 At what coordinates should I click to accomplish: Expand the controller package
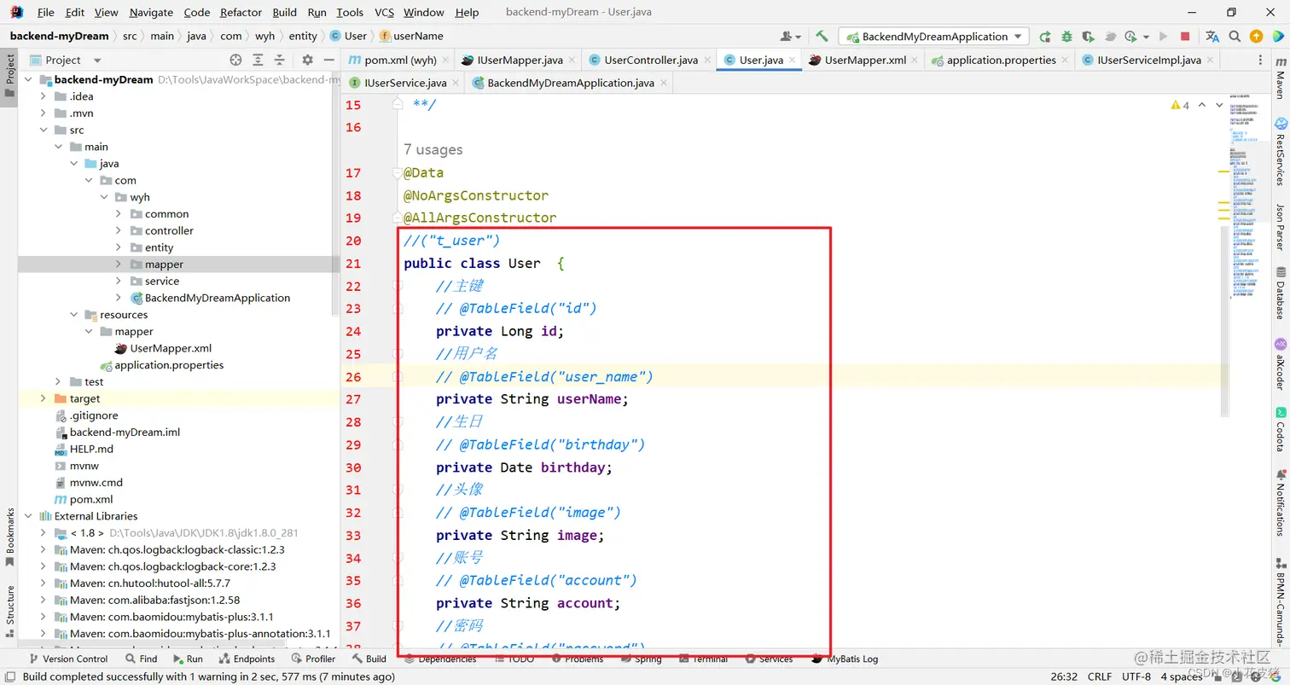pyautogui.click(x=119, y=230)
